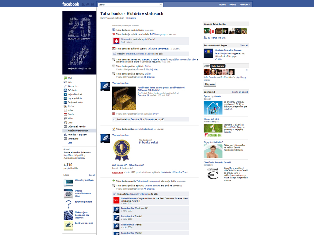This screenshot has height=235, width=314.
Task: Click the 30 friends like this link
Action: pyautogui.click(x=217, y=38)
